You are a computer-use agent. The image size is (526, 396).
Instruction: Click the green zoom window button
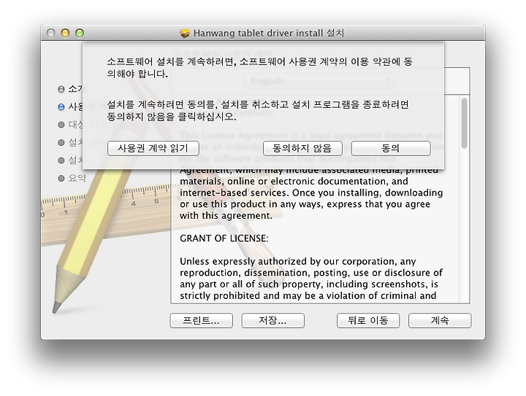click(80, 33)
